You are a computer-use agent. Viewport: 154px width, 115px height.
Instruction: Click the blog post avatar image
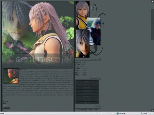(x=11, y=76)
